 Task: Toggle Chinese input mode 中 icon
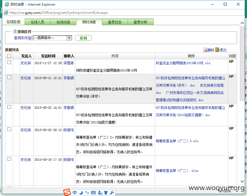click(x=75, y=193)
